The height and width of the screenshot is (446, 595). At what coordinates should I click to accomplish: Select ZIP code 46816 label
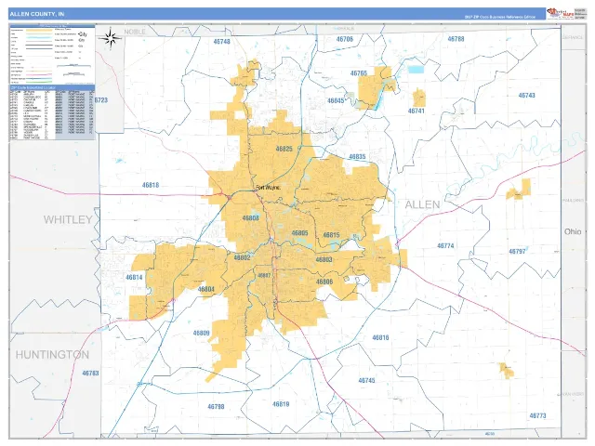click(380, 337)
